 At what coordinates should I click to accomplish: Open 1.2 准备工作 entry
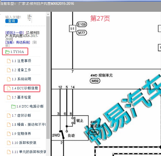point(21,70)
